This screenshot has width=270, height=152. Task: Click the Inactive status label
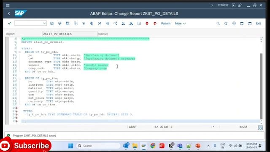pos(103,34)
